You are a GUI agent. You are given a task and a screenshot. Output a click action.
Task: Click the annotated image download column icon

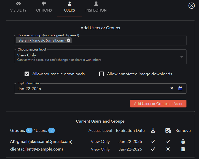coord(168,131)
